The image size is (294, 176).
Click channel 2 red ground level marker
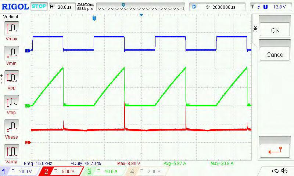28,143
